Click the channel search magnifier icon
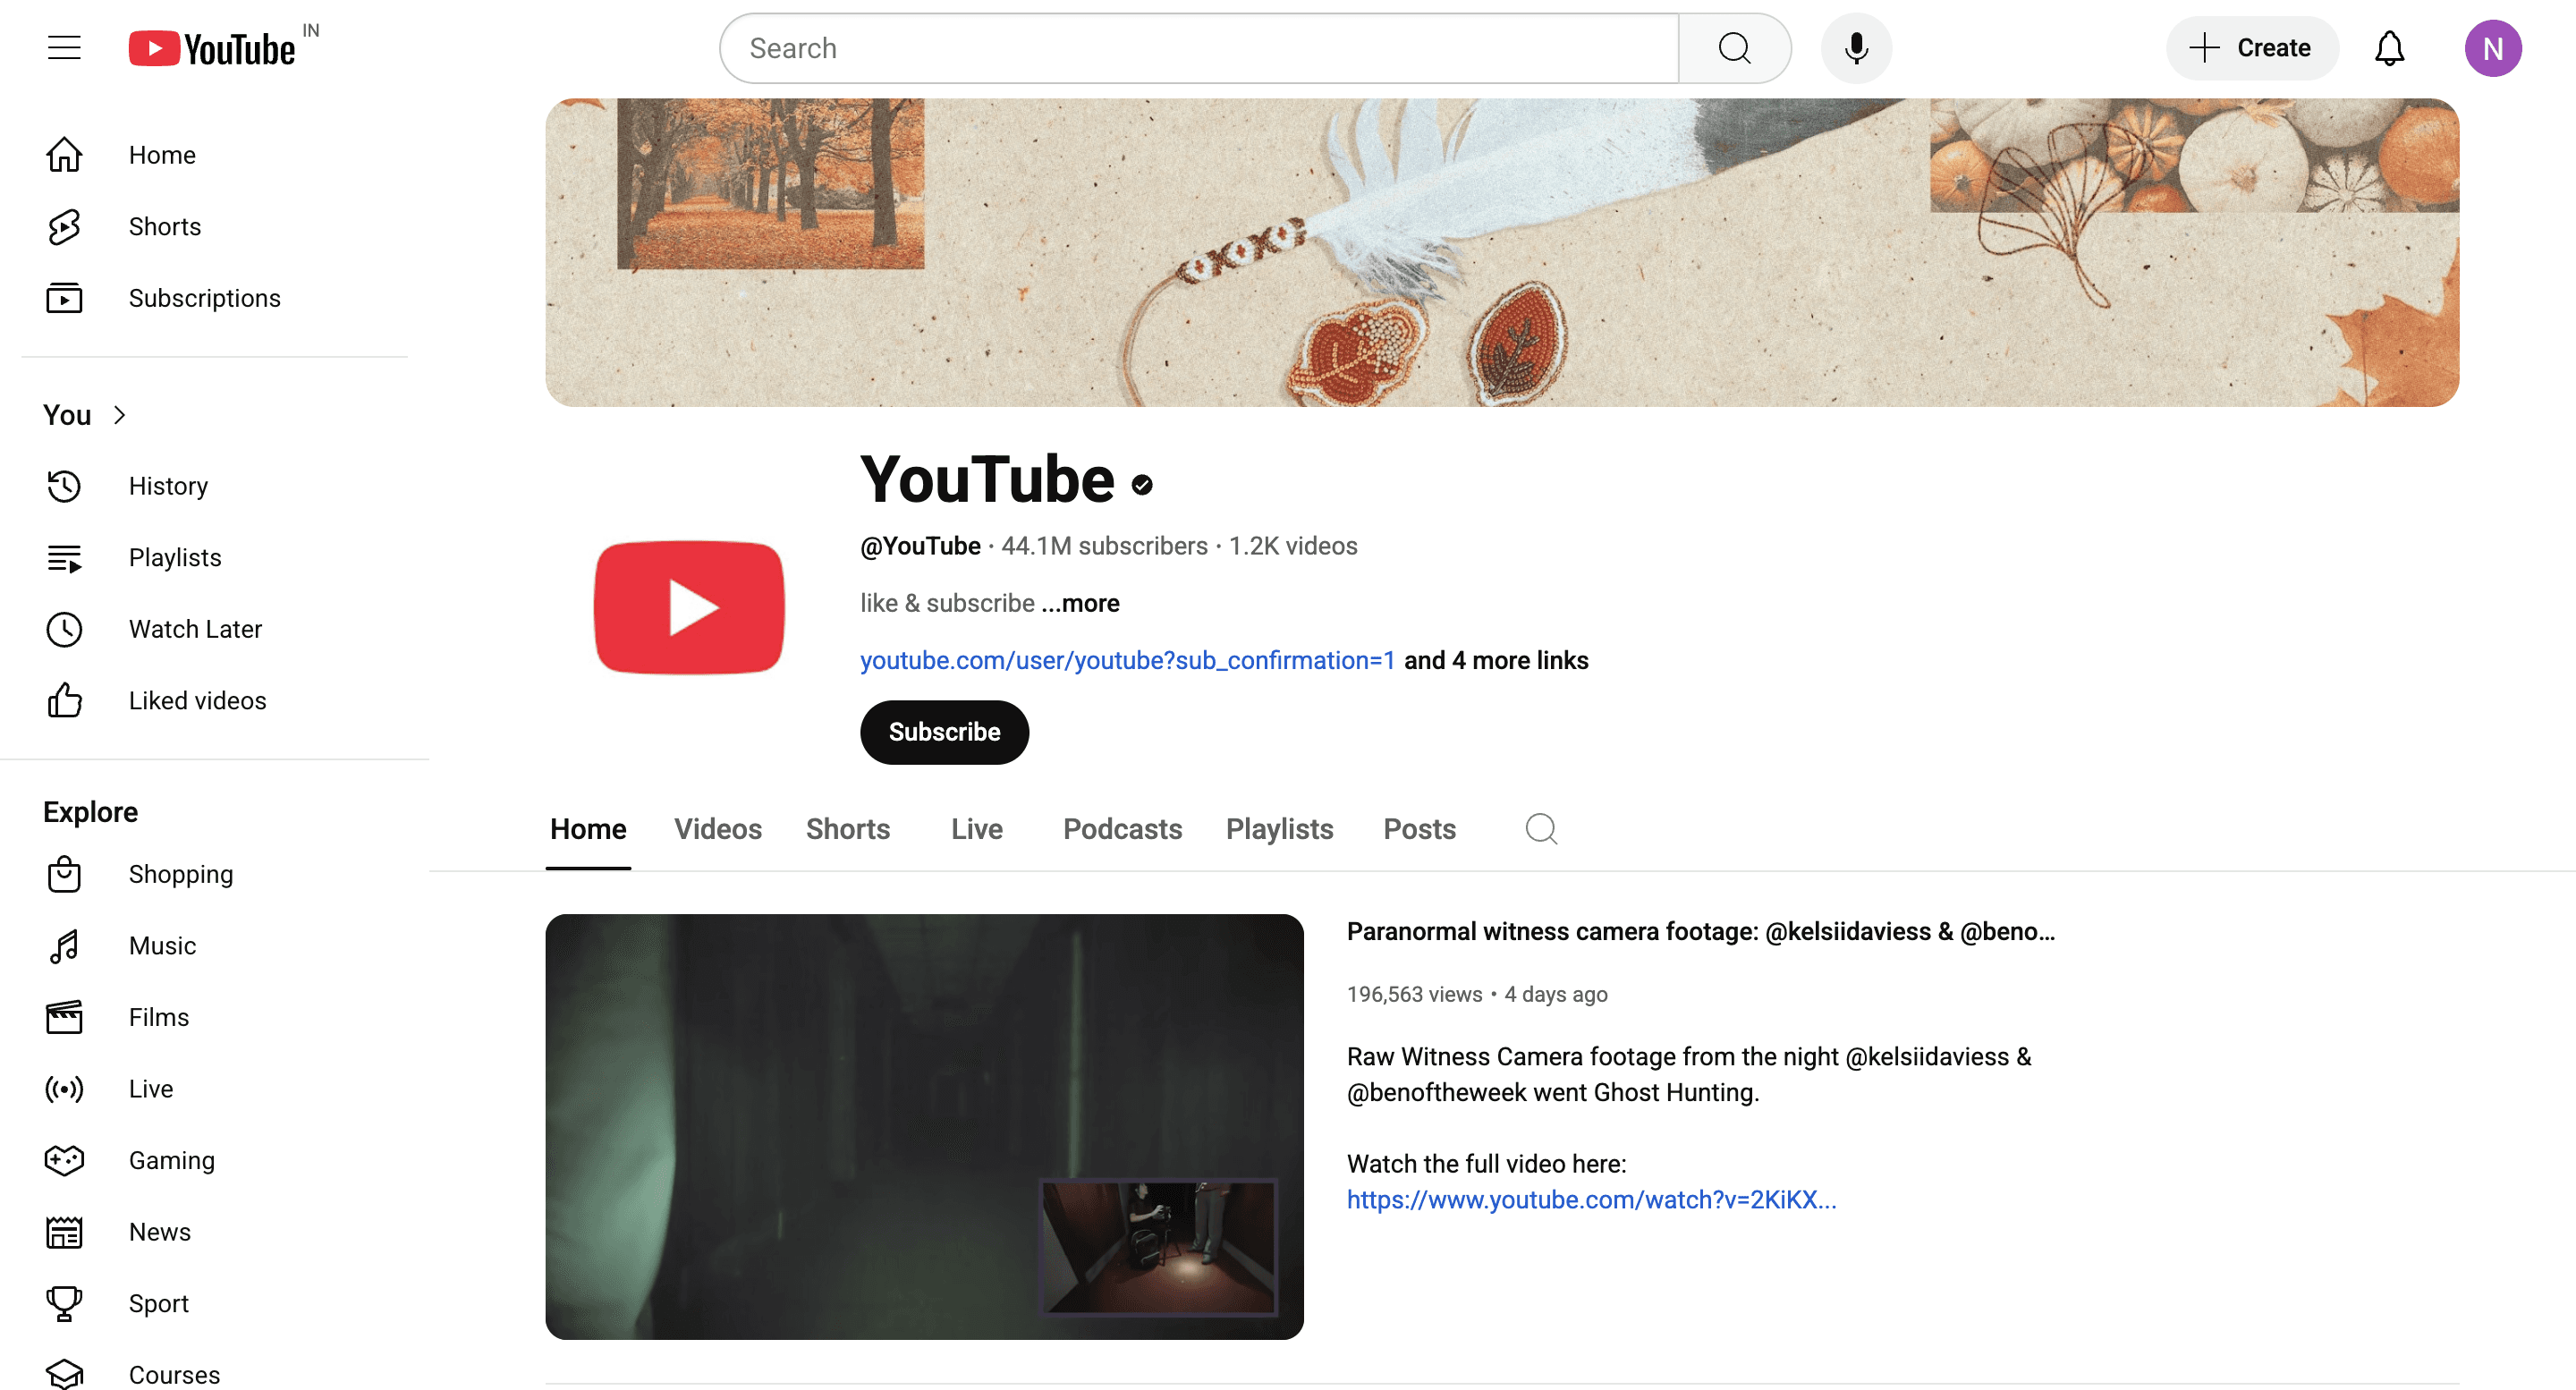This screenshot has width=2576, height=1390. point(1540,829)
